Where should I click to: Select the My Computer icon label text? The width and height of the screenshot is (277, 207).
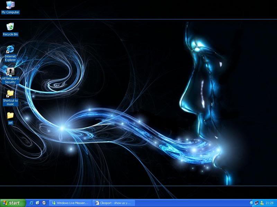point(10,12)
